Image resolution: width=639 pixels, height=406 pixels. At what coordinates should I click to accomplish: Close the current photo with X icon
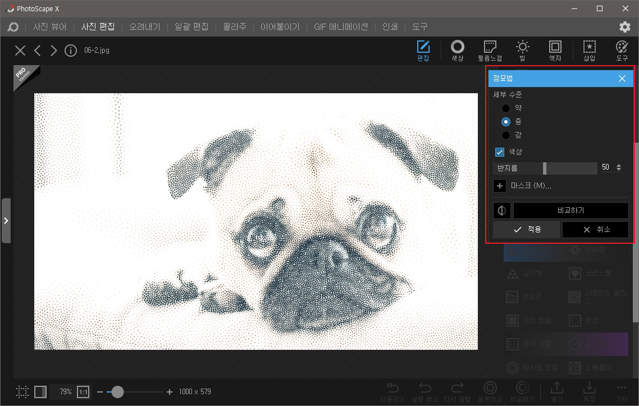coord(20,51)
